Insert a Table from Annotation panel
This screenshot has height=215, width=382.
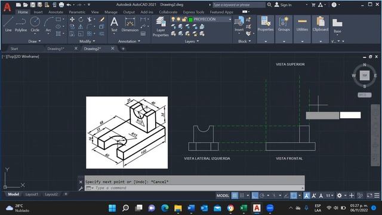tap(143, 33)
